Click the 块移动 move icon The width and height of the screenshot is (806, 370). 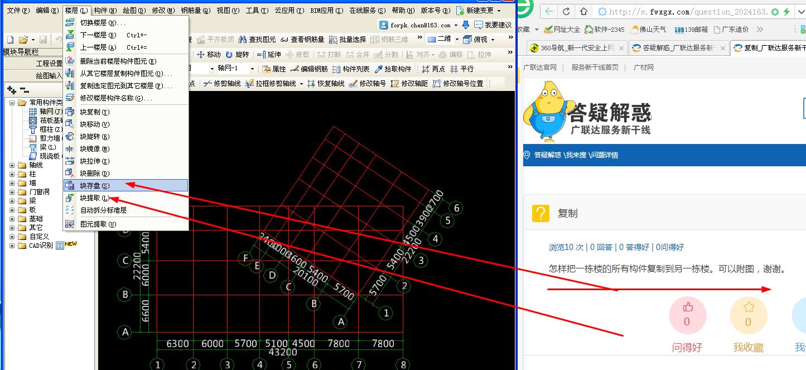click(x=70, y=124)
